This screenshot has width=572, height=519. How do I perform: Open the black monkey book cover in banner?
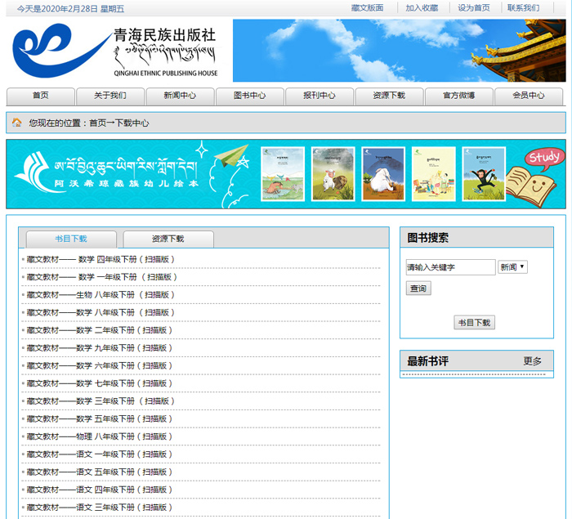pos(483,173)
